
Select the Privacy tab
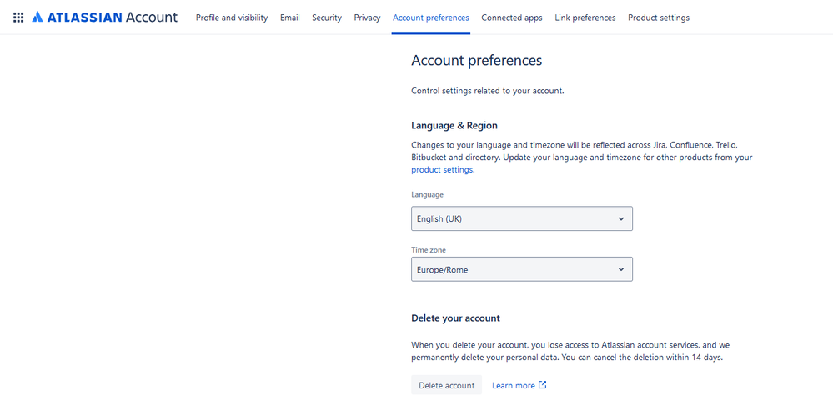coord(367,17)
